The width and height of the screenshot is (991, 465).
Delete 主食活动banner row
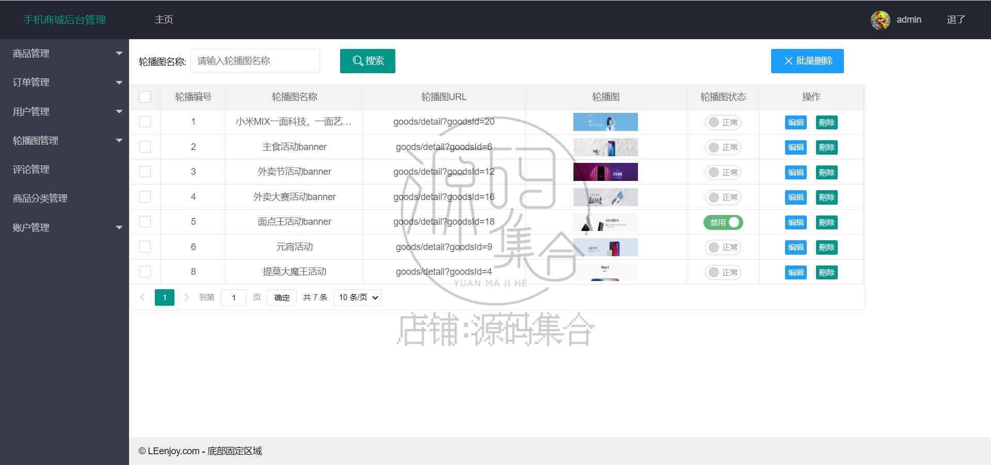click(x=827, y=147)
